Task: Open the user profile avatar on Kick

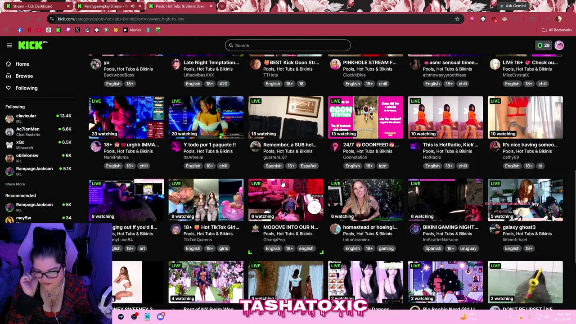Action: [x=559, y=45]
